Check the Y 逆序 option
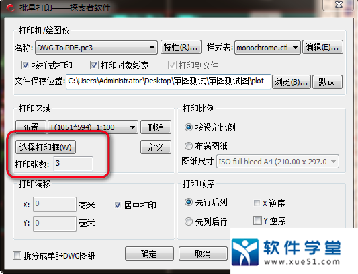Image resolution: width=358 pixels, height=274 pixels. (257, 221)
